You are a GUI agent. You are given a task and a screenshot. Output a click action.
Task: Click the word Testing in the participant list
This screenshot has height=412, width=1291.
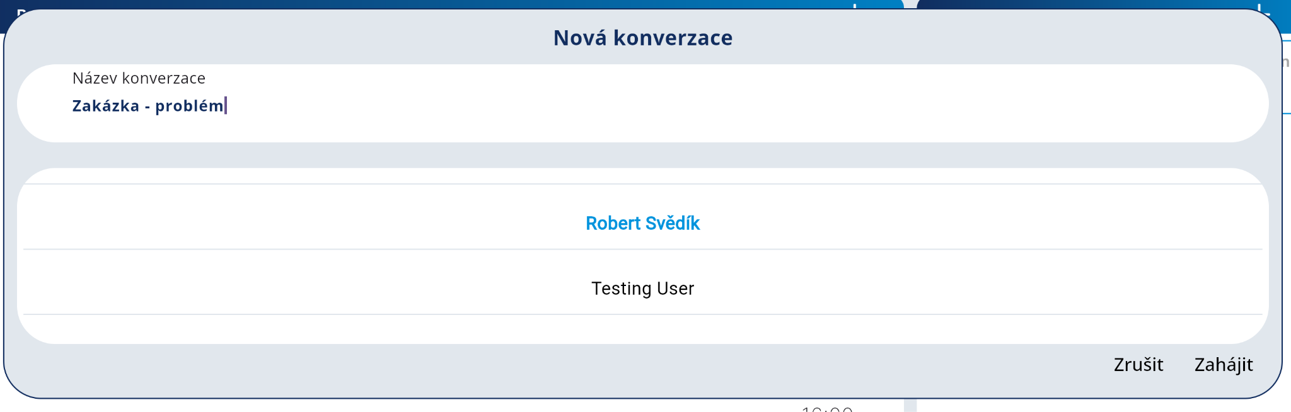621,289
